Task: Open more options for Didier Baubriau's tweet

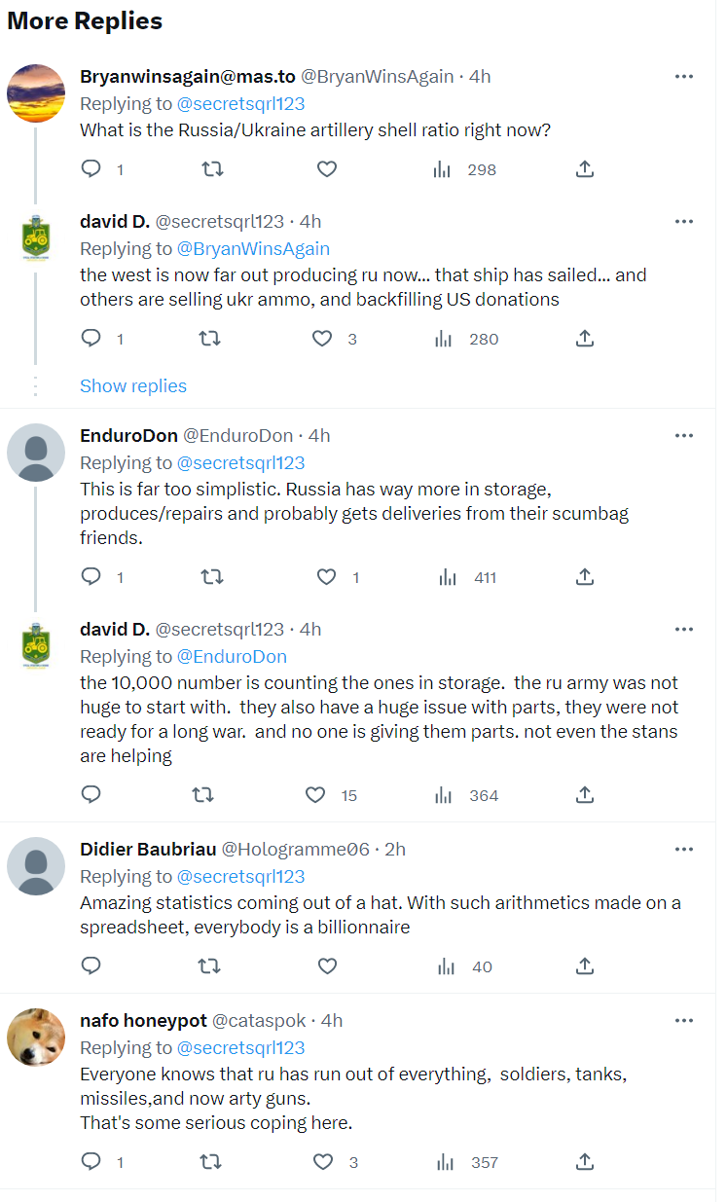Action: click(x=684, y=850)
